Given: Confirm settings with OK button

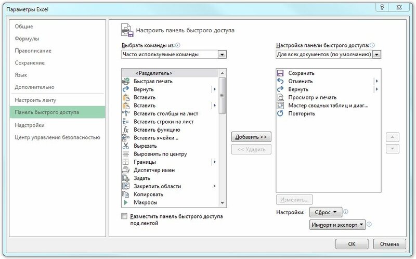Looking at the screenshot, I should pyautogui.click(x=352, y=244).
